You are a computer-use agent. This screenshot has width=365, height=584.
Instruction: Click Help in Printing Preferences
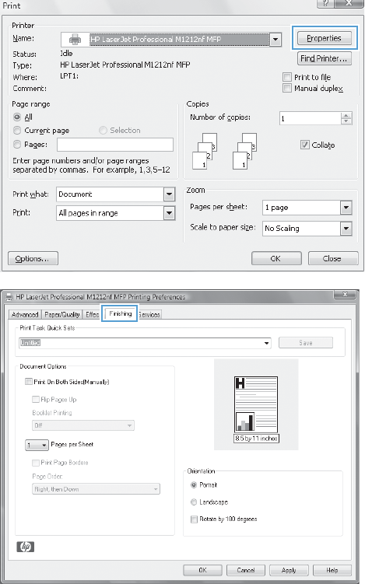332,570
